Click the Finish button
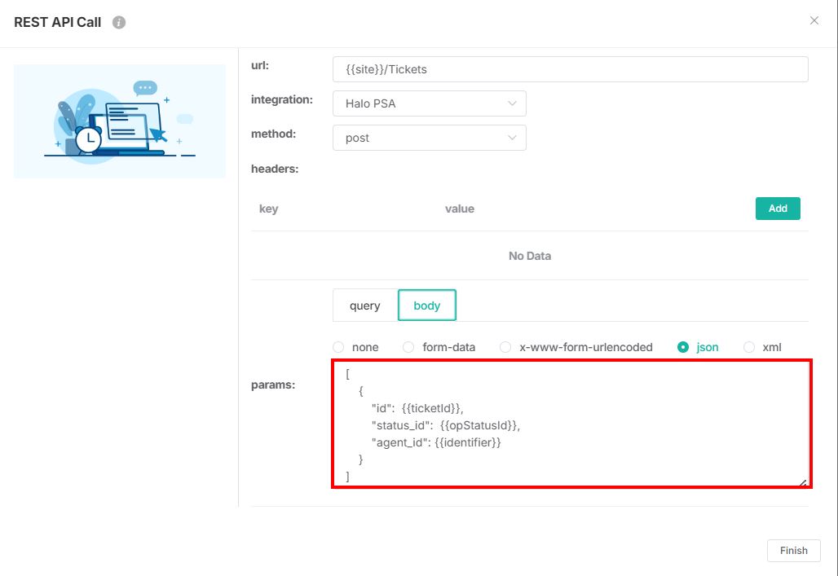Screen dimensions: 838x576 (x=792, y=550)
